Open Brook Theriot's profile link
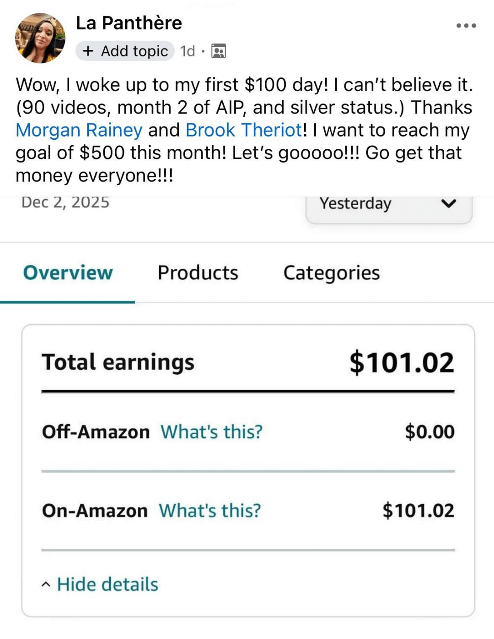Screen dimensions: 494x639 click(x=244, y=130)
